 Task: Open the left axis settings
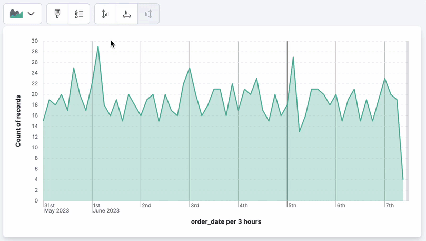[105, 14]
